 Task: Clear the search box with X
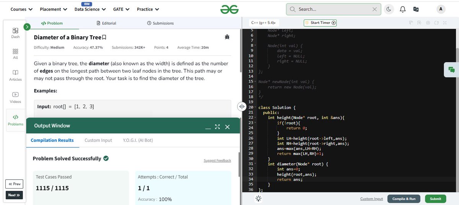pos(374,9)
